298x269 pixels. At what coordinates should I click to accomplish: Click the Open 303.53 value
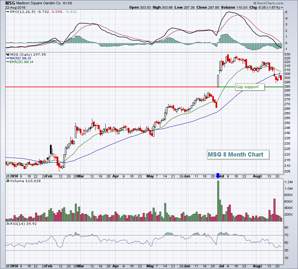(x=140, y=7)
